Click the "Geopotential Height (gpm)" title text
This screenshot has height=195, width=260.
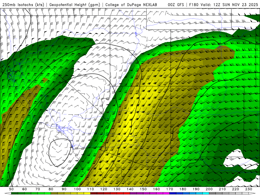pos(75,5)
